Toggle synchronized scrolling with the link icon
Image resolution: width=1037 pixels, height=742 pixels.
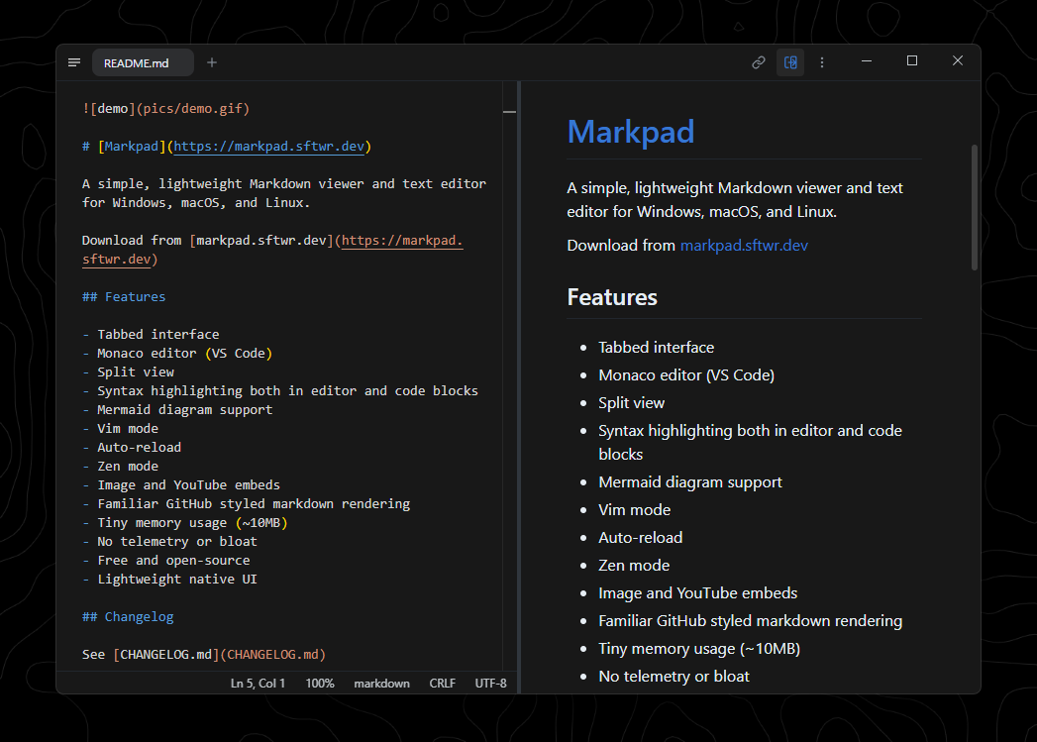[x=759, y=60]
